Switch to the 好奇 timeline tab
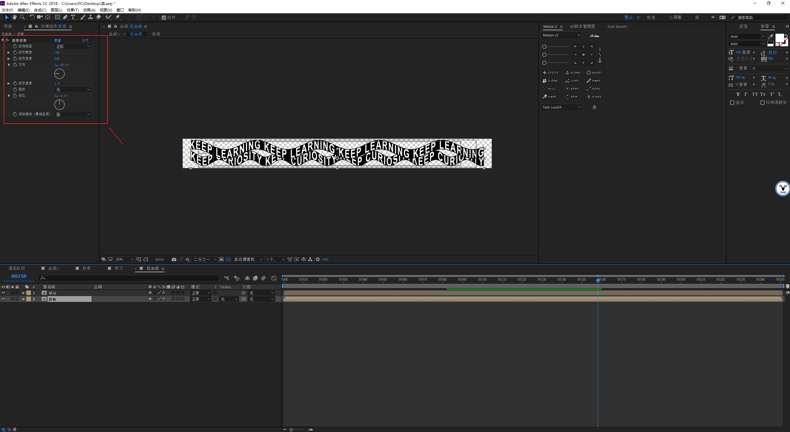 click(x=86, y=268)
